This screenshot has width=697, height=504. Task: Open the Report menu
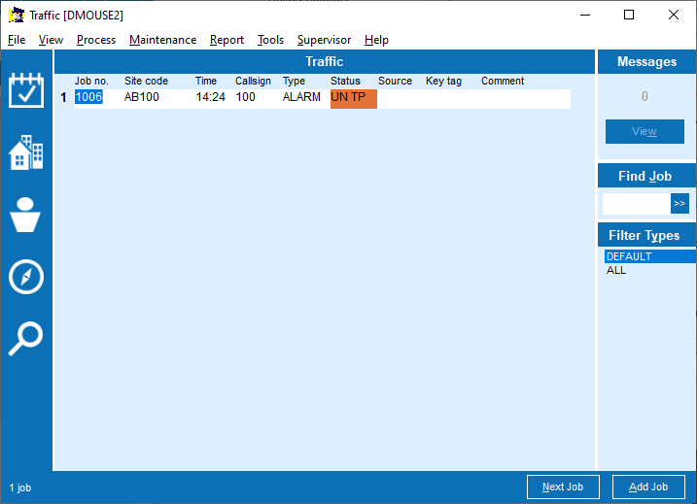(x=227, y=40)
